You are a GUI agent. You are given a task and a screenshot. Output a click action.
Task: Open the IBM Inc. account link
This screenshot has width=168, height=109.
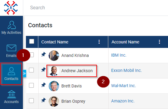[119, 55]
